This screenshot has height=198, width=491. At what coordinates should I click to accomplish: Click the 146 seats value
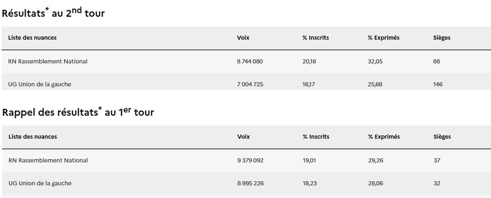(x=438, y=84)
